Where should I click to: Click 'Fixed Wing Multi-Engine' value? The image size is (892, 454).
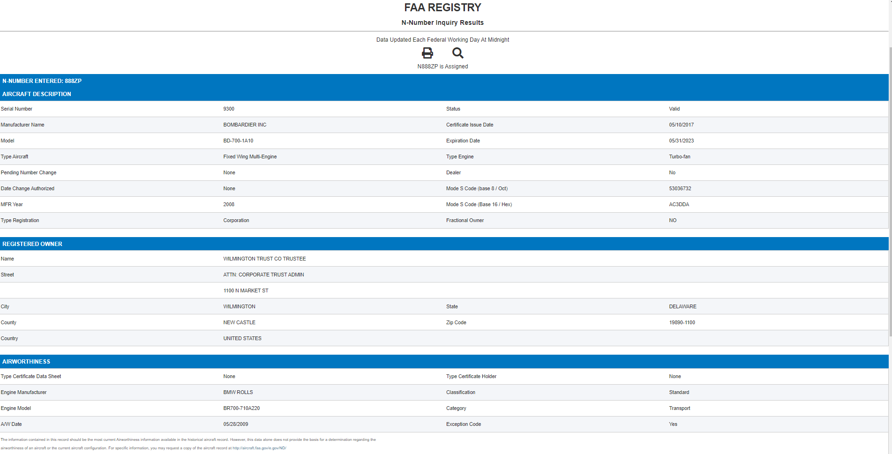click(x=250, y=156)
